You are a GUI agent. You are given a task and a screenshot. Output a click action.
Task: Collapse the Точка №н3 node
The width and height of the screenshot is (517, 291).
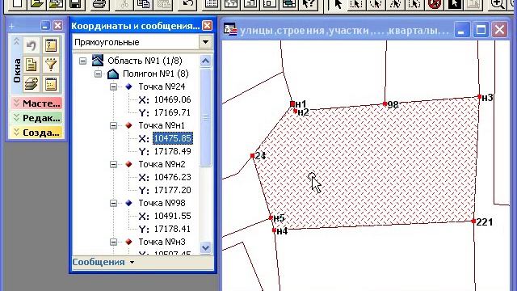pyautogui.click(x=113, y=242)
